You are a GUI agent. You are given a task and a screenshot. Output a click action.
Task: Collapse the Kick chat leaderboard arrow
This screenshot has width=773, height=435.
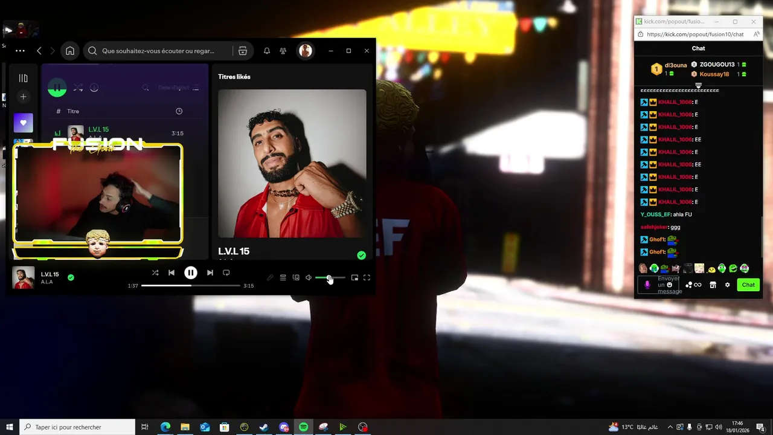coord(698,85)
